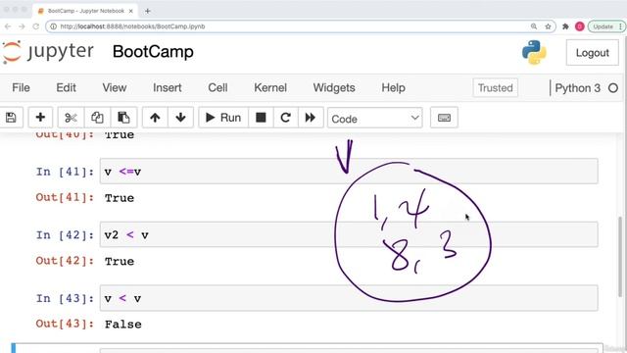The width and height of the screenshot is (627, 353).
Task: Click the In [43] prompt label
Action: tap(66, 298)
